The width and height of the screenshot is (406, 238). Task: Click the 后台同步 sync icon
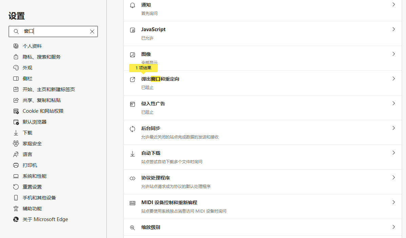tap(132, 129)
